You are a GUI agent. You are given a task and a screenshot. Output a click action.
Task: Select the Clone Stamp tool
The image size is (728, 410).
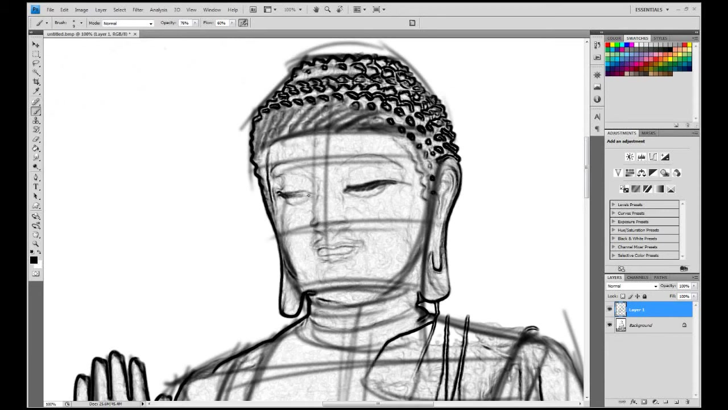(x=36, y=120)
